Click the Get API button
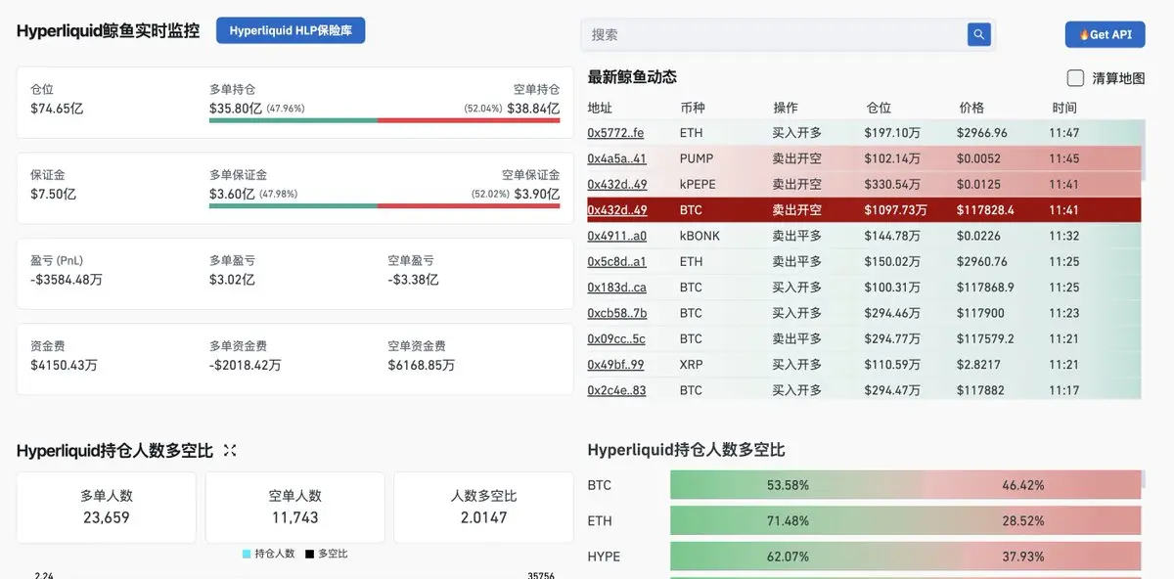Screen dimensions: 1174x579 coord(1105,34)
